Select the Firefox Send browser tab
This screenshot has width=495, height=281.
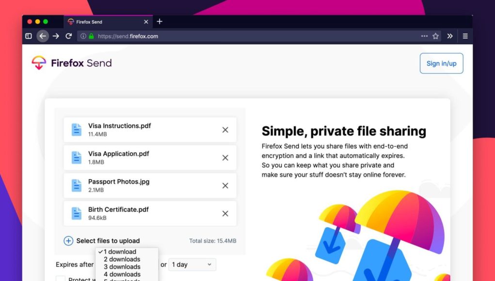108,22
